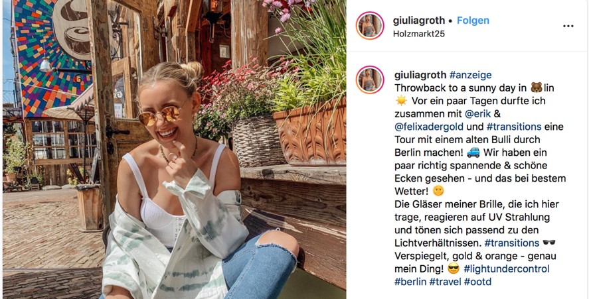
Task: Click the blue car emoji in caption
Action: click(473, 152)
